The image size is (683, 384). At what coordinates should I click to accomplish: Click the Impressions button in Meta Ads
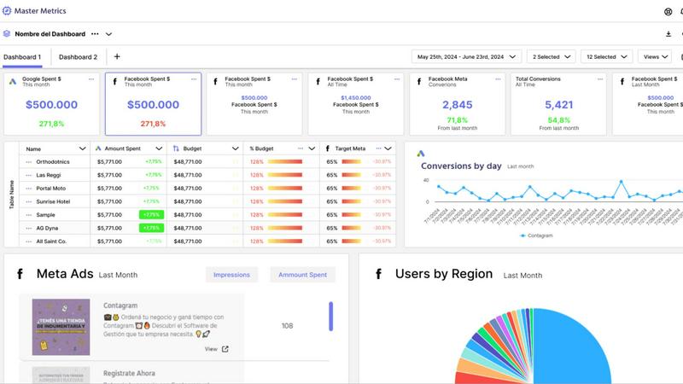(x=231, y=275)
